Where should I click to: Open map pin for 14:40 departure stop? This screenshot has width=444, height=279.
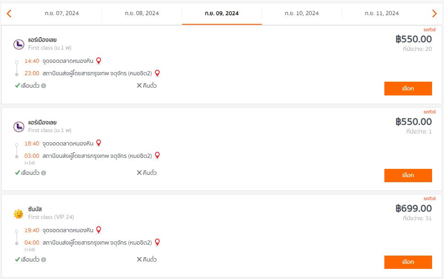pos(99,61)
